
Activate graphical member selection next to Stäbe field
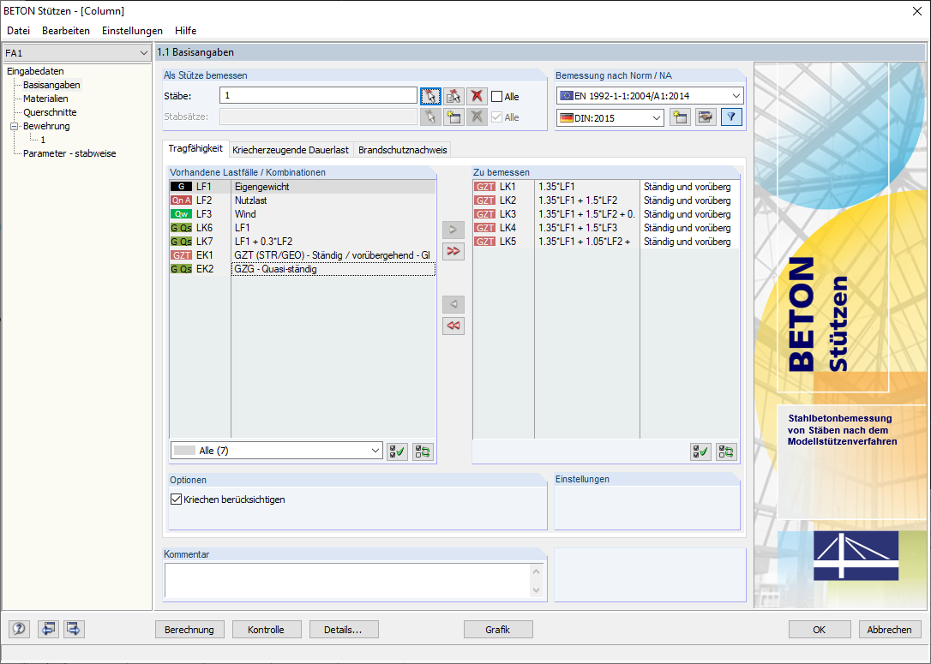pos(431,95)
